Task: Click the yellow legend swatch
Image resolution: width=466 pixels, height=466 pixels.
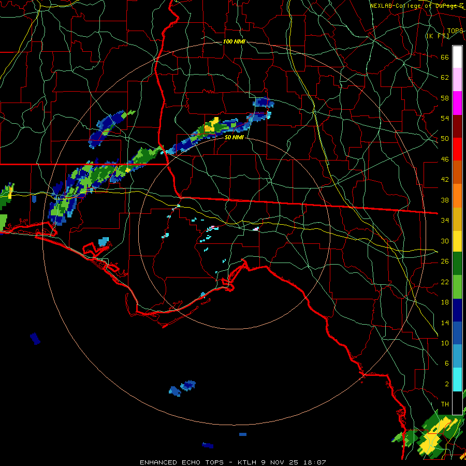Action: (x=457, y=241)
